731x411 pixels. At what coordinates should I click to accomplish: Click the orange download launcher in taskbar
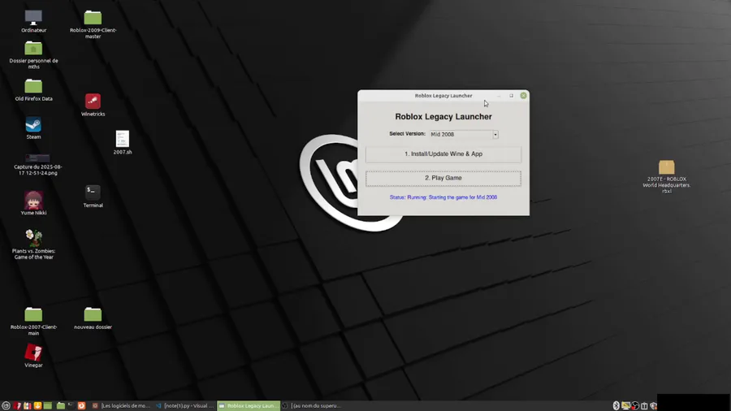click(x=37, y=406)
